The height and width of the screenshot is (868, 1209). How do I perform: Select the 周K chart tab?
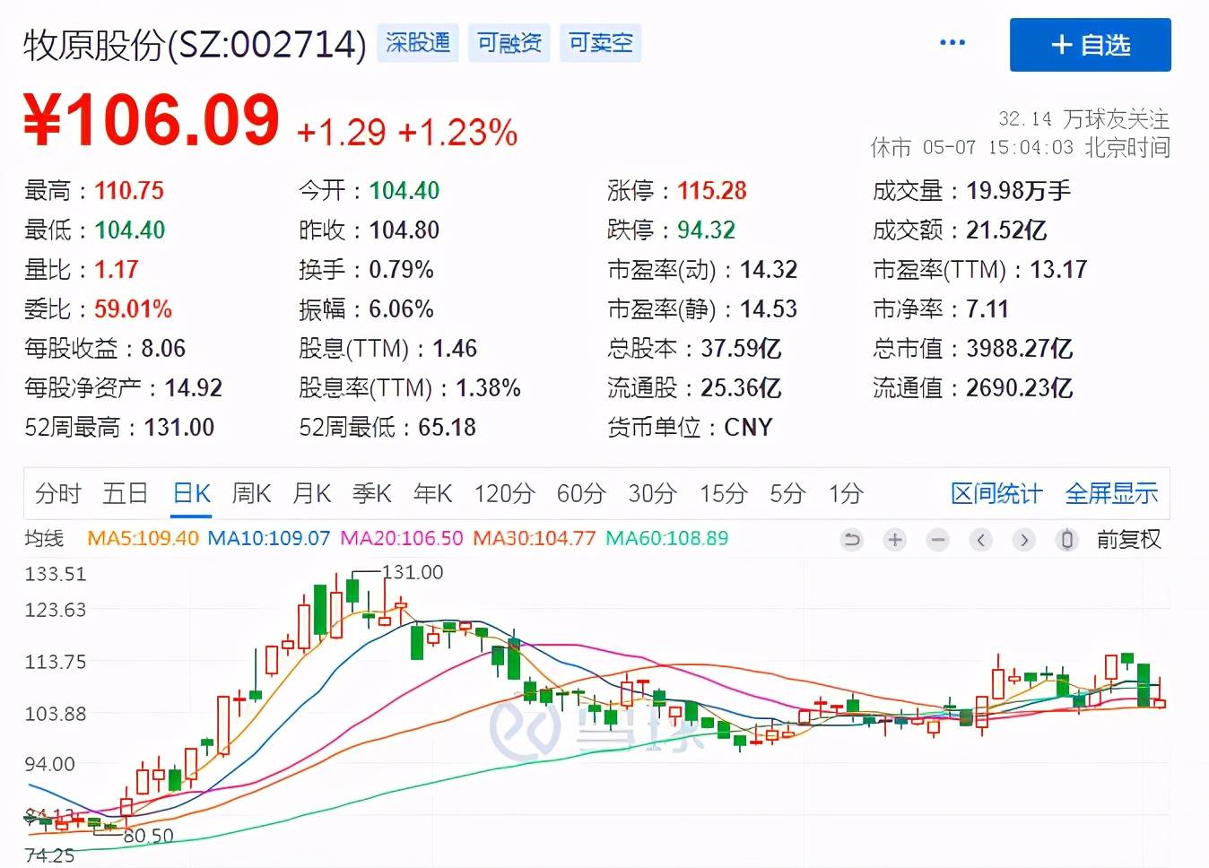[x=251, y=493]
